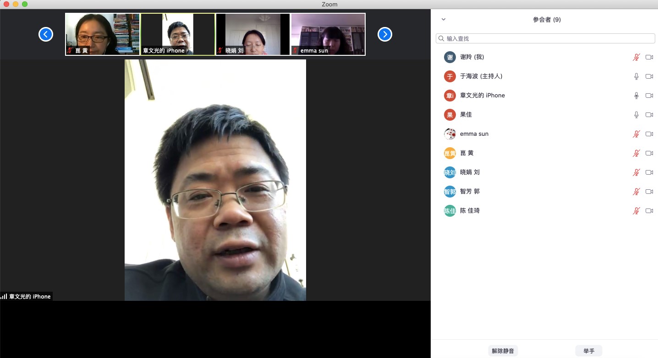The height and width of the screenshot is (358, 658).
Task: Select 崑 黄 in participants list
Action: click(466, 153)
